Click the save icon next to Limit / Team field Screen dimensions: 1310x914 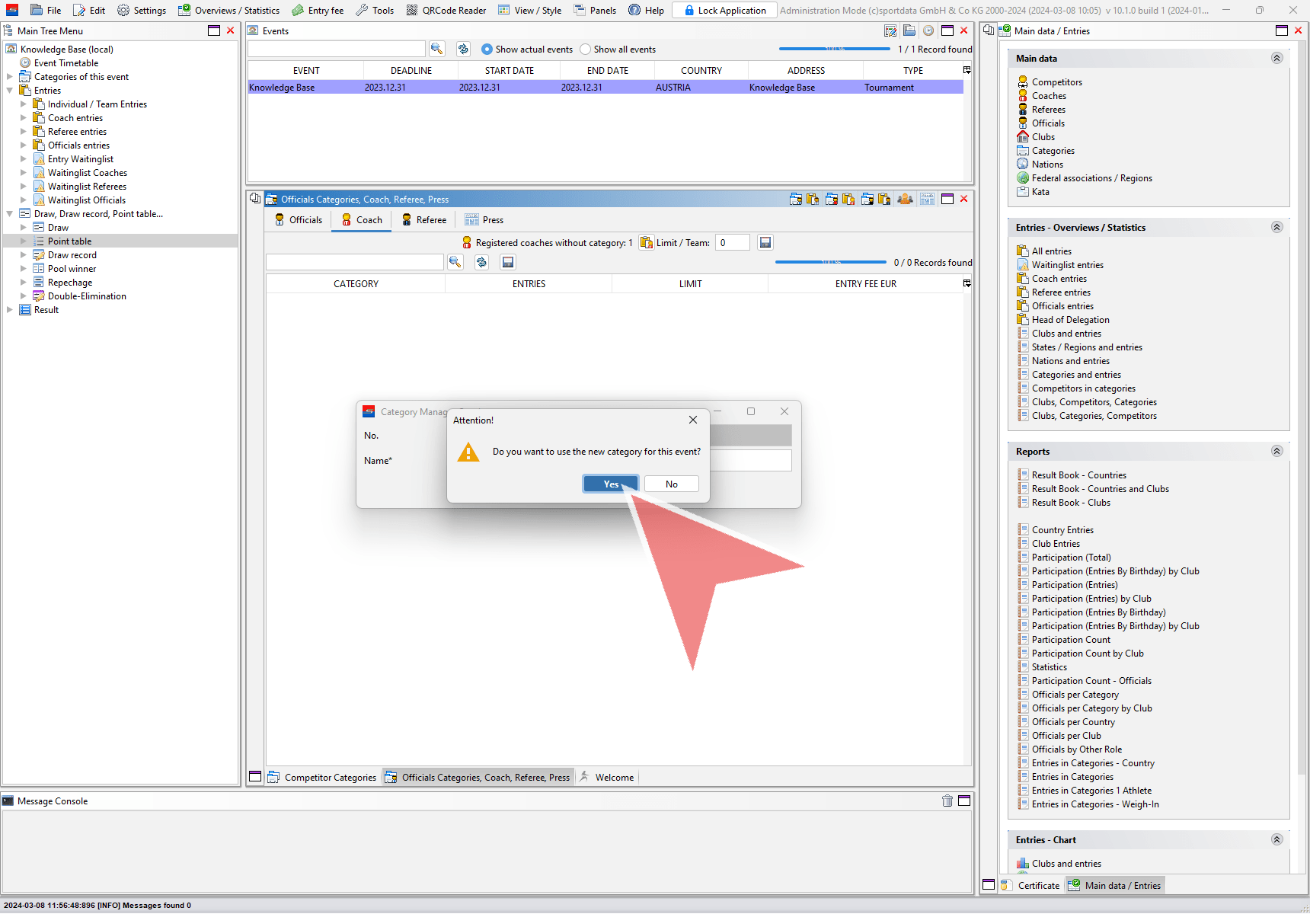[765, 242]
